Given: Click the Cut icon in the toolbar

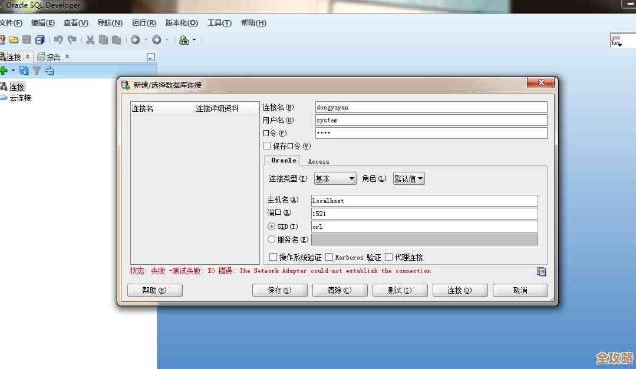Looking at the screenshot, I should (x=90, y=39).
